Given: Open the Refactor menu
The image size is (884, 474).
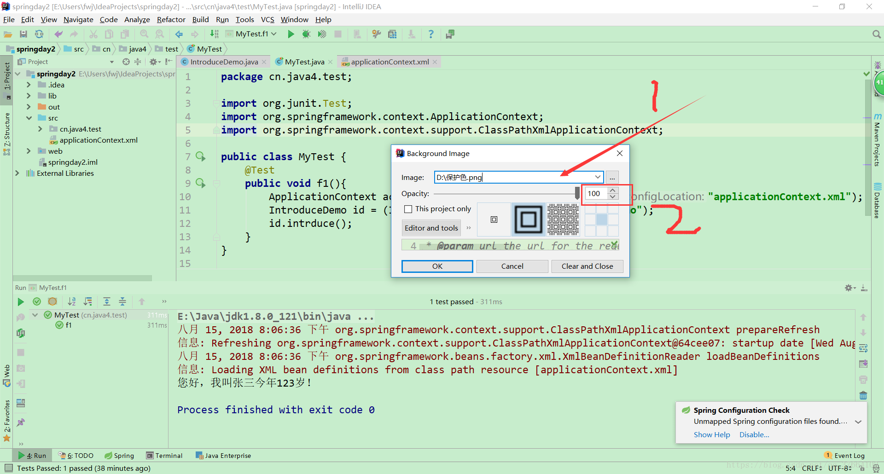Looking at the screenshot, I should tap(171, 19).
